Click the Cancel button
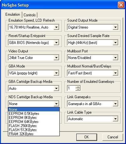 pos(113,137)
